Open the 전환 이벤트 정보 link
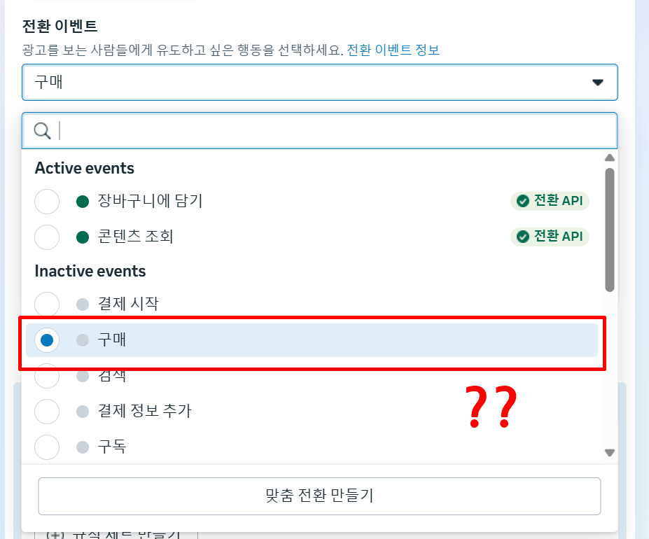The height and width of the screenshot is (539, 649). point(393,50)
